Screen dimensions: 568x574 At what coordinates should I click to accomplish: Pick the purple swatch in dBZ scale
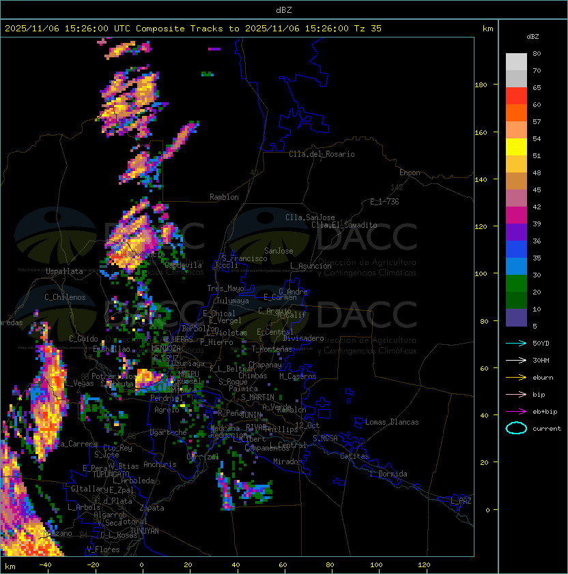tap(516, 232)
